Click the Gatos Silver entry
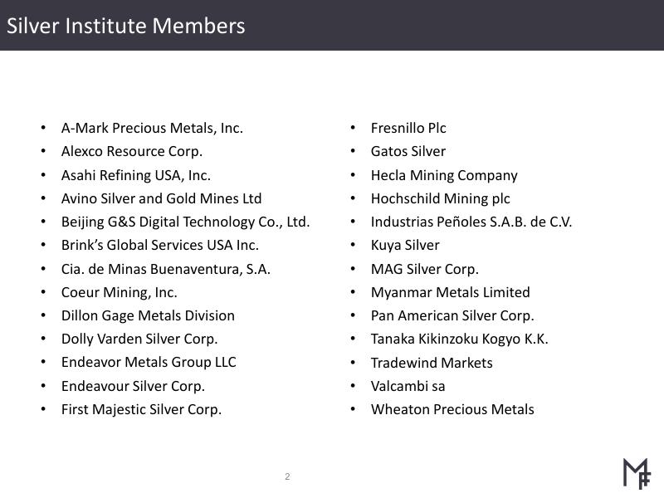Screen dimensions: 664x498 pyautogui.click(x=408, y=151)
